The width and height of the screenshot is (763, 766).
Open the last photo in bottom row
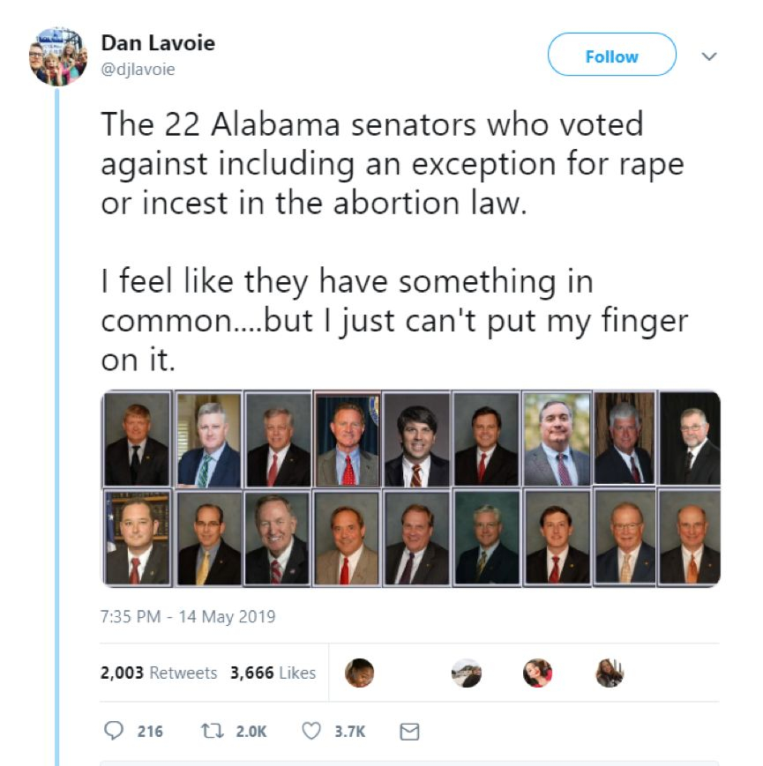(x=690, y=537)
